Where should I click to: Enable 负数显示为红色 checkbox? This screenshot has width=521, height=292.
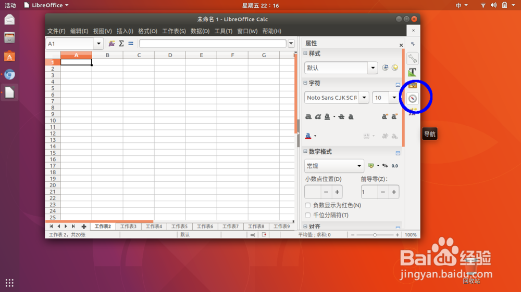[308, 205]
